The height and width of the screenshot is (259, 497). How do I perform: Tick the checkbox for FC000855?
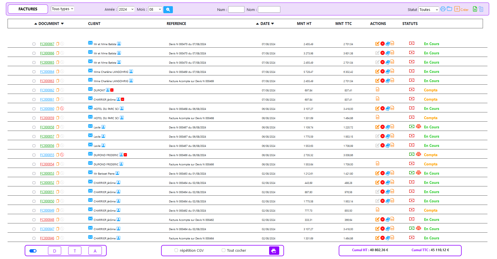coord(34,155)
